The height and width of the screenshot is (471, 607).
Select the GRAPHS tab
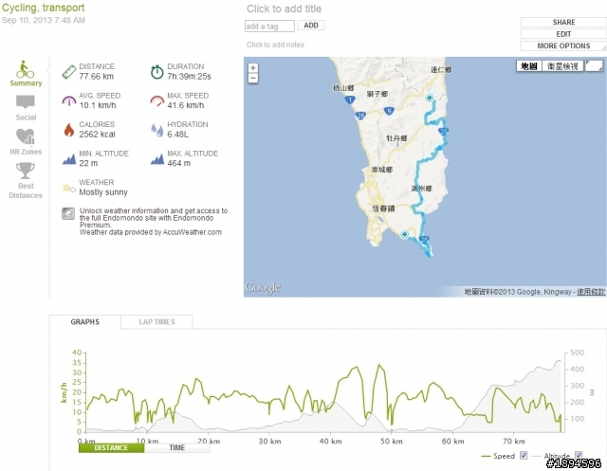click(85, 321)
